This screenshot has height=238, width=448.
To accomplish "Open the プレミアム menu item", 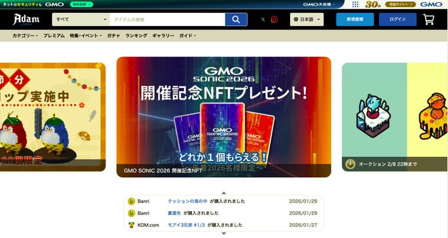I will 54,36.
